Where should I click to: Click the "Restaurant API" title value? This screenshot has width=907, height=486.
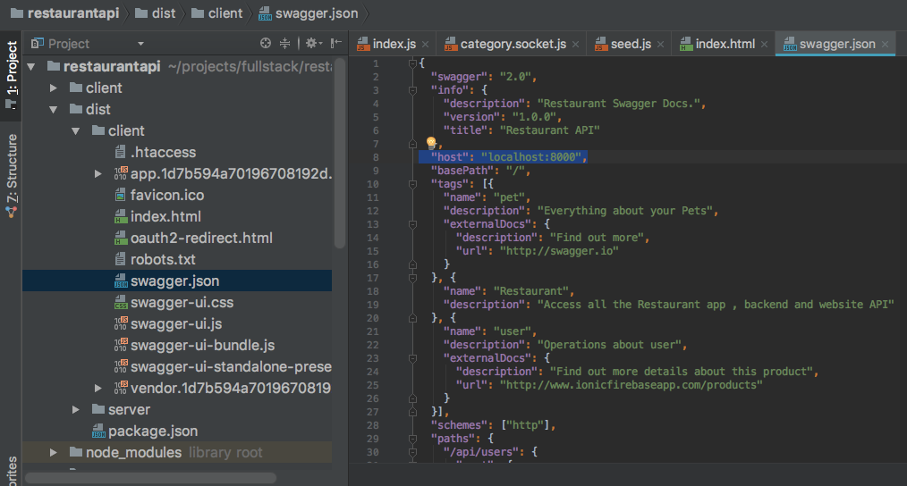pyautogui.click(x=549, y=130)
